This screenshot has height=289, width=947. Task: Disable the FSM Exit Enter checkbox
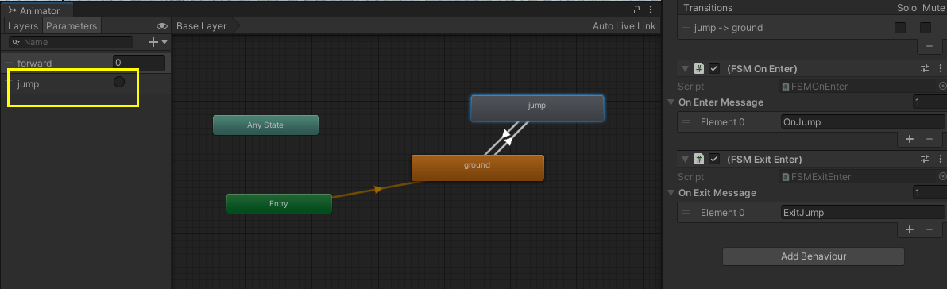click(714, 159)
